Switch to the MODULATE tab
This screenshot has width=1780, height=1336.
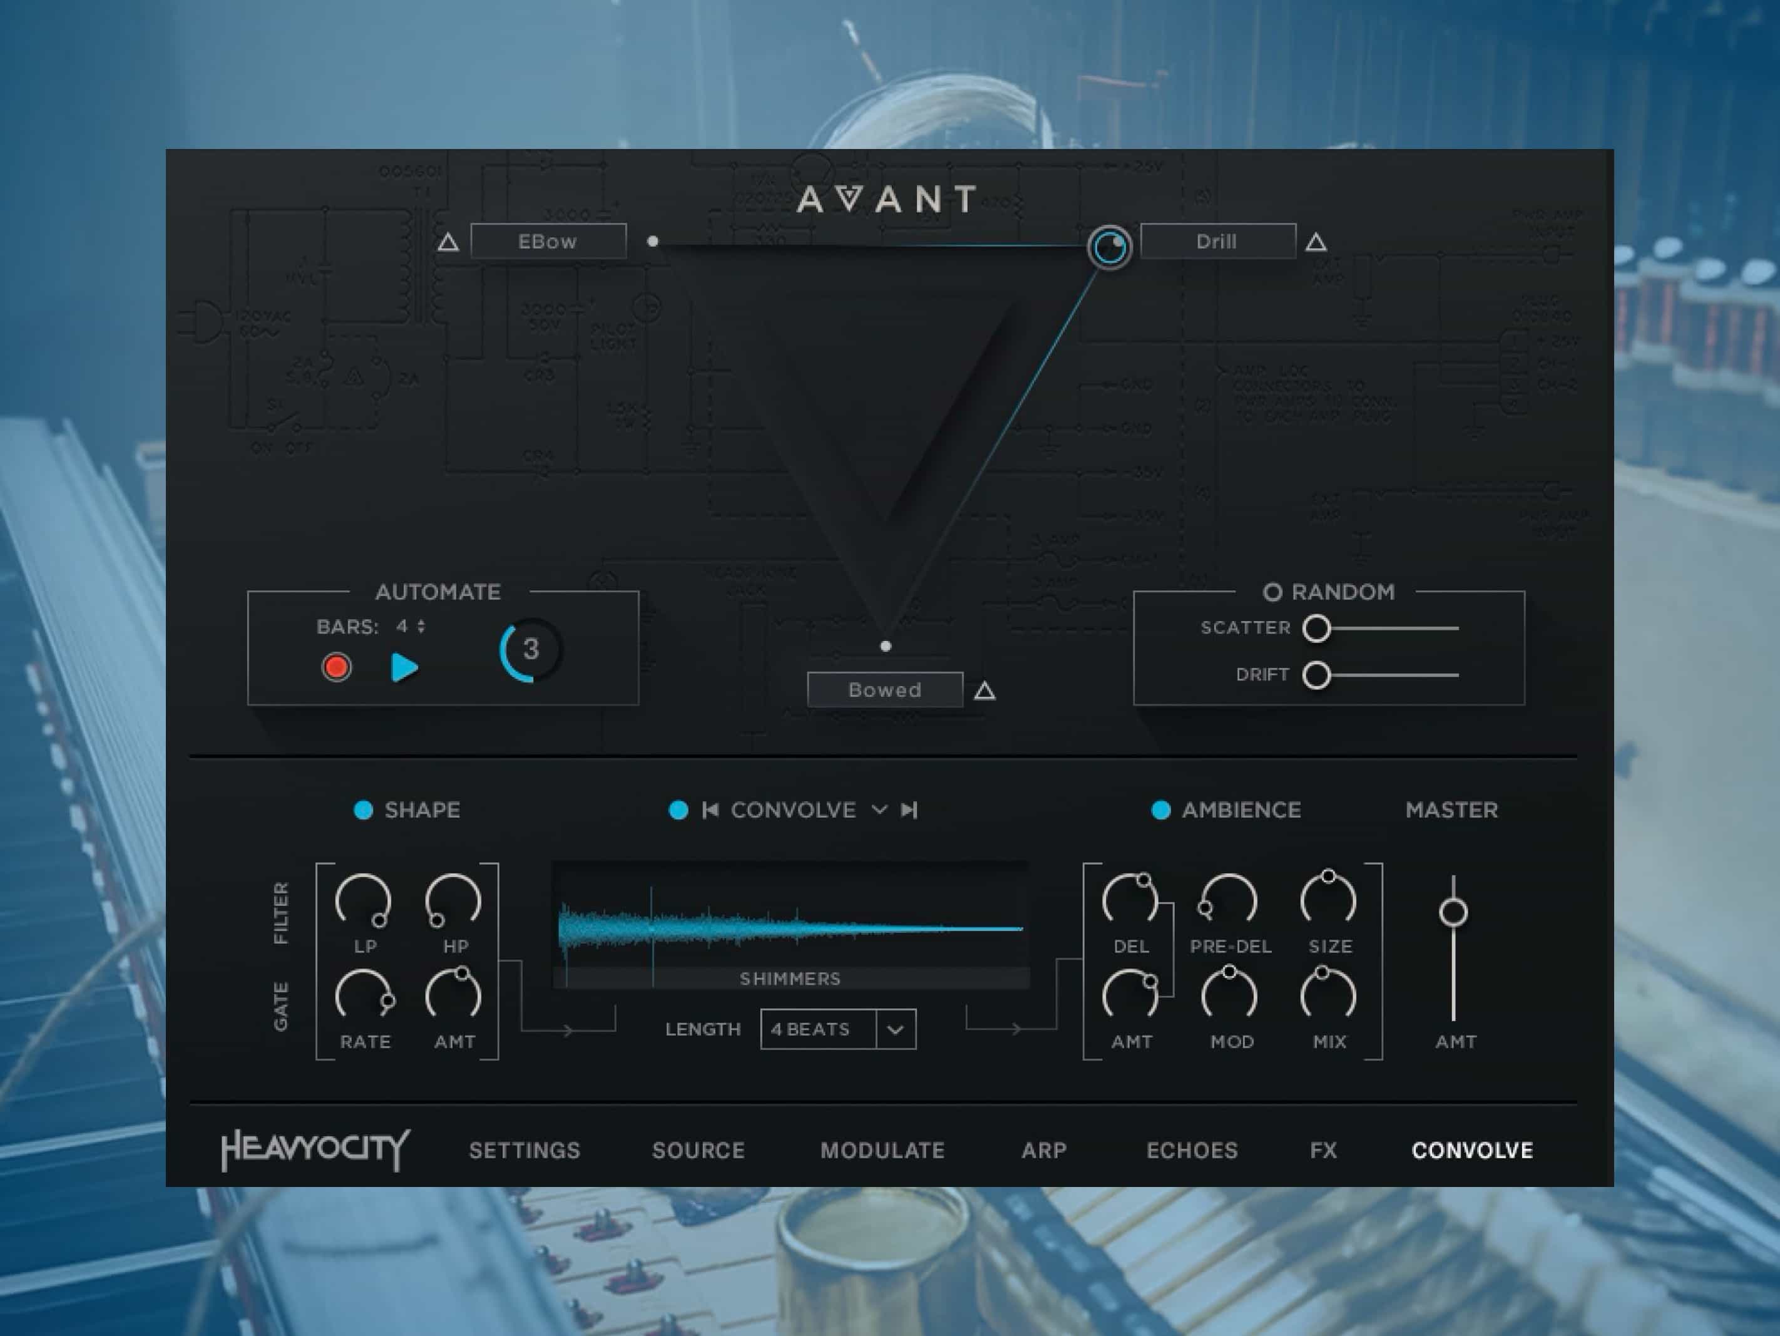882,1150
